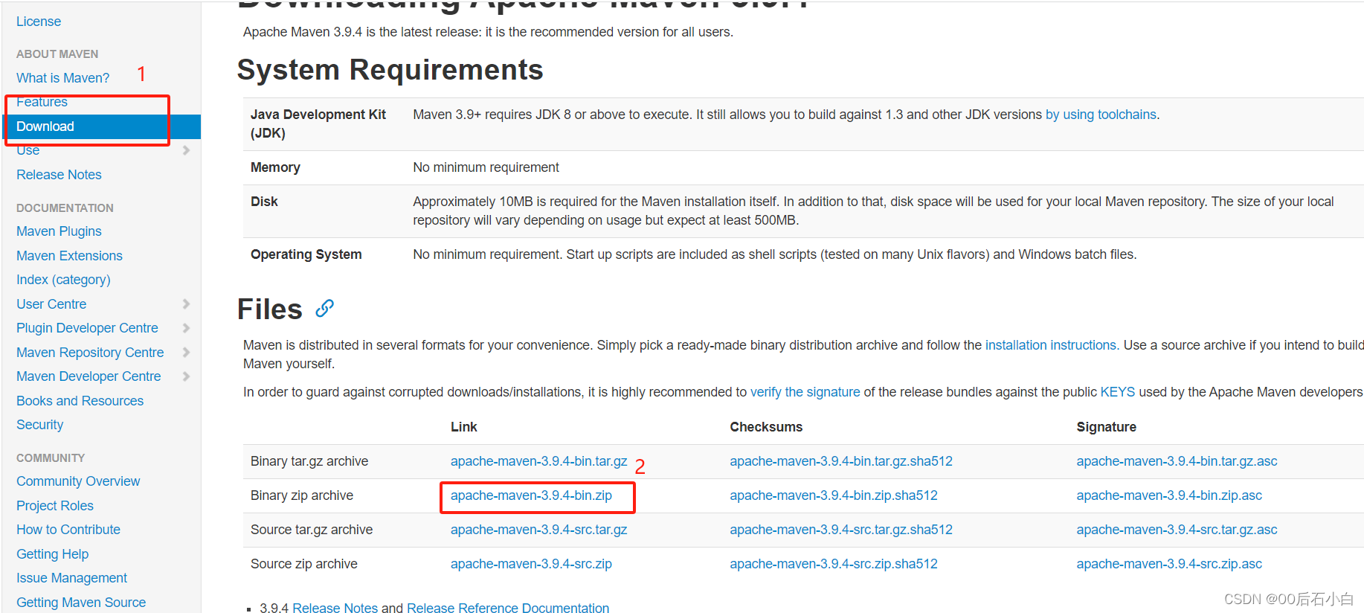Go to Index (category) page
This screenshot has height=613, width=1364.
click(x=63, y=280)
